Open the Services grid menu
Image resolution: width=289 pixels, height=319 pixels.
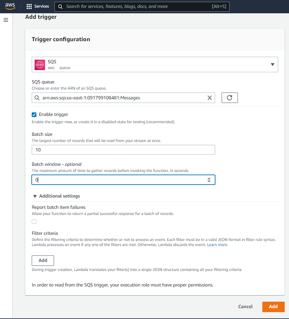tap(29, 7)
